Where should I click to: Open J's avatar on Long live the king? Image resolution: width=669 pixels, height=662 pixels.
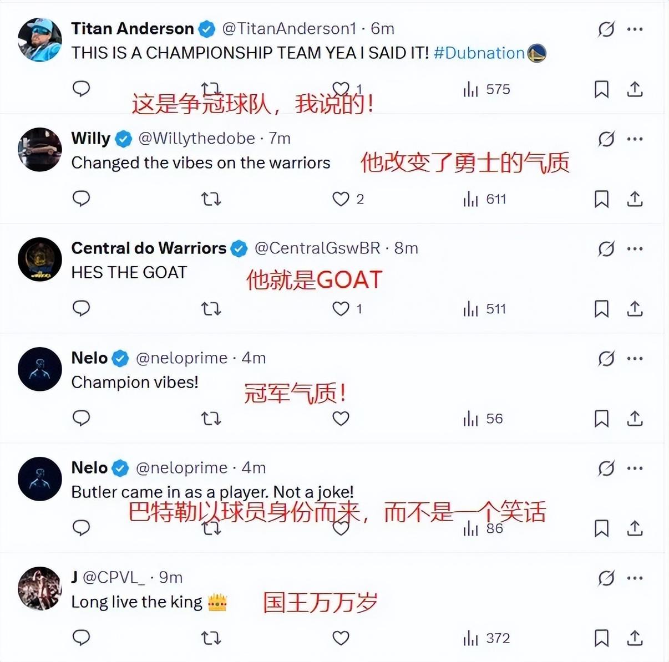click(x=39, y=588)
